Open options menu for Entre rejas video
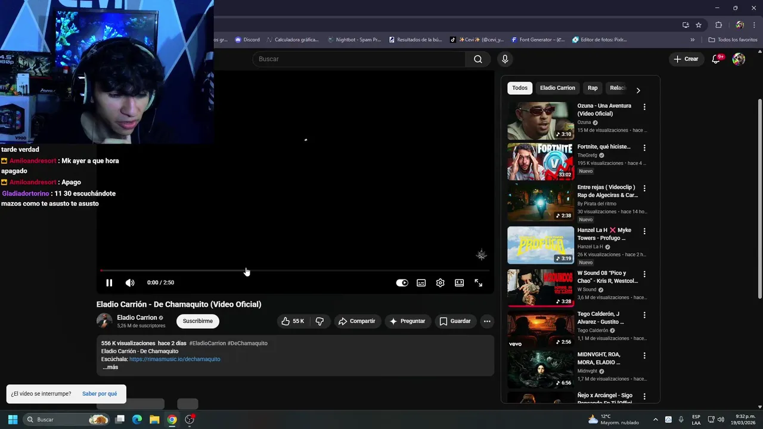The image size is (763, 429). pos(644,188)
